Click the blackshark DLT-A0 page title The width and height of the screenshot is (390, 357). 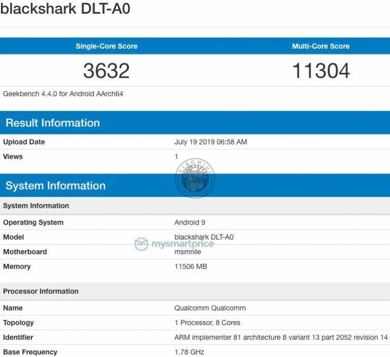click(x=65, y=9)
